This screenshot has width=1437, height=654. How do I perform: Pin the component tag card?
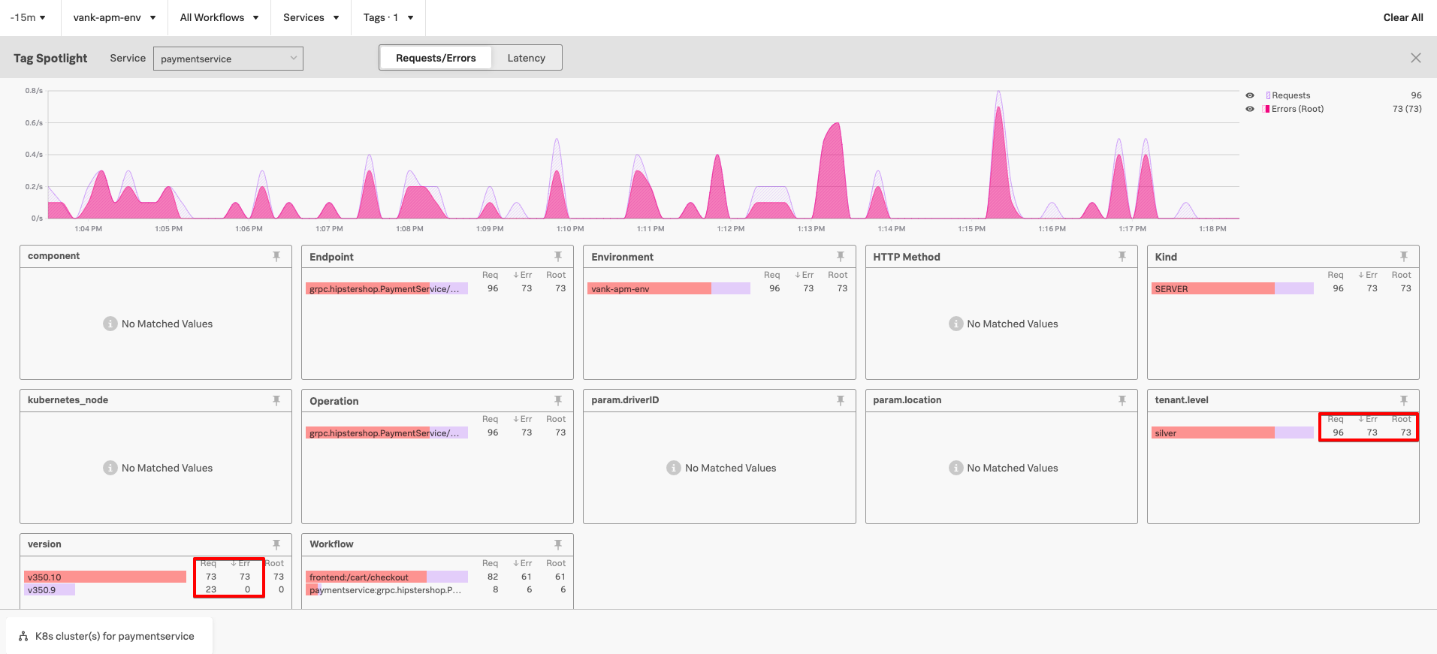[x=276, y=256]
